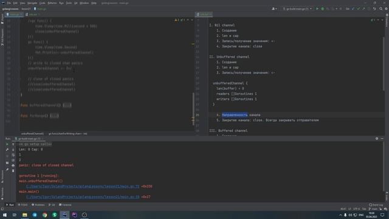Viewport: 389px width, 219px height.
Task: Open the Window menu
Action: pos(84,3)
